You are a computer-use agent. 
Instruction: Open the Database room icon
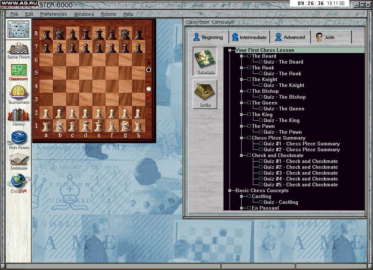point(19,161)
